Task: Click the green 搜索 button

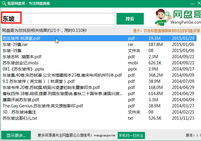Action: [130, 19]
